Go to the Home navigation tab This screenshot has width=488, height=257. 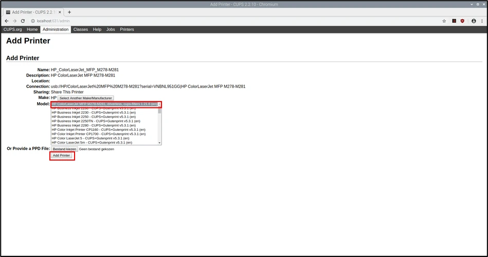pos(32,29)
